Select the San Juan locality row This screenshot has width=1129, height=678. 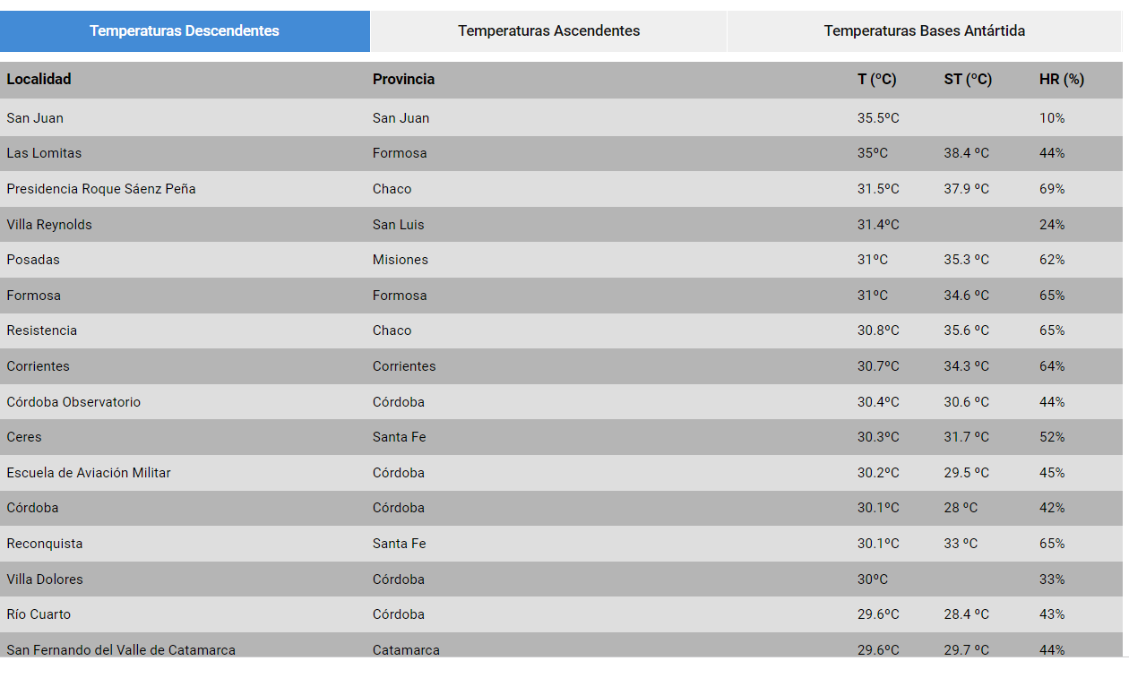(x=35, y=118)
